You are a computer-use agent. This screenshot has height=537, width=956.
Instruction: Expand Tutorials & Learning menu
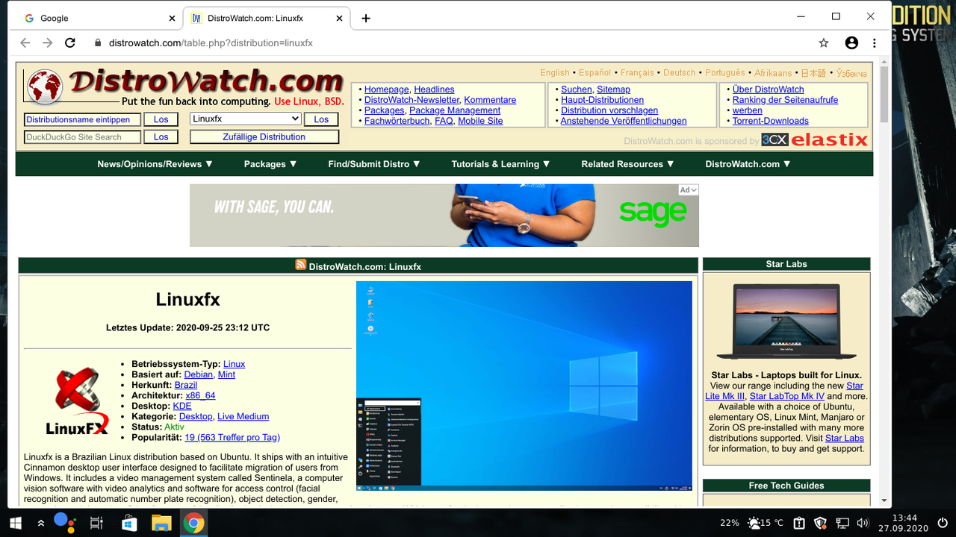(501, 164)
